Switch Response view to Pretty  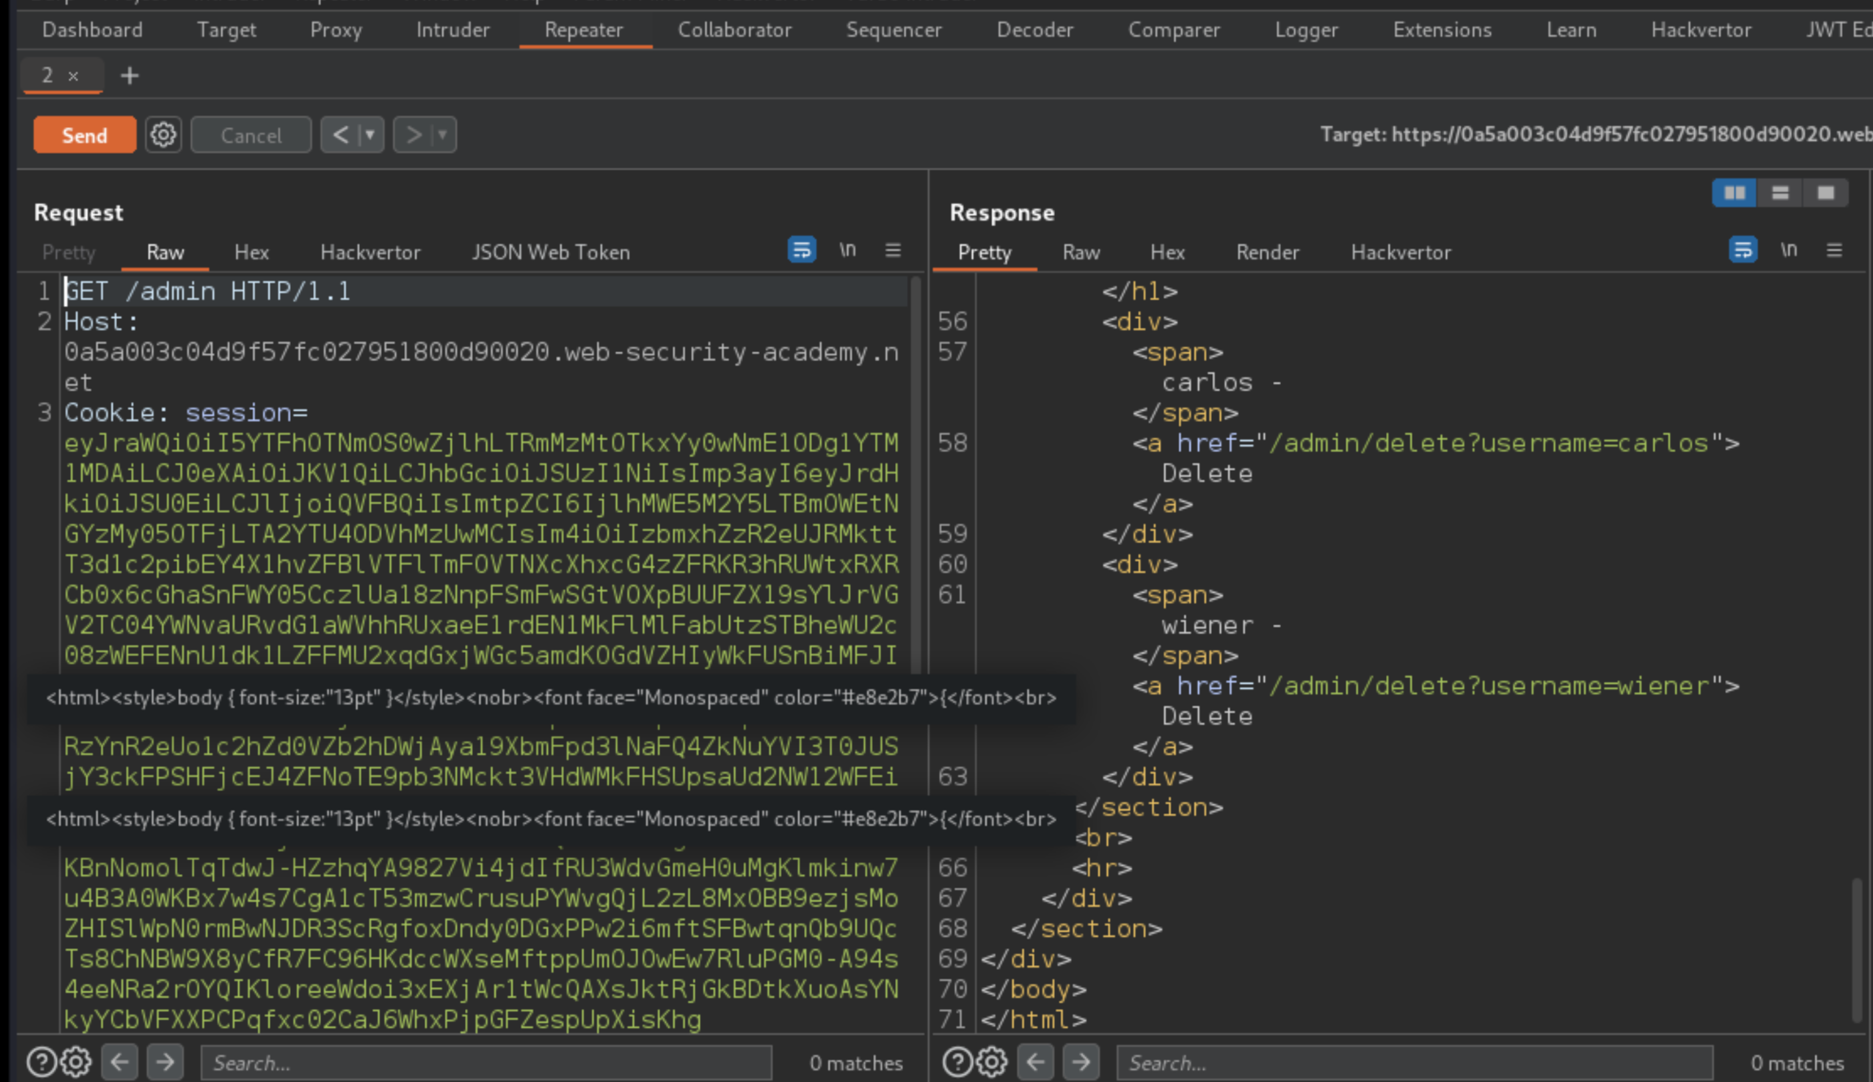pyautogui.click(x=984, y=252)
